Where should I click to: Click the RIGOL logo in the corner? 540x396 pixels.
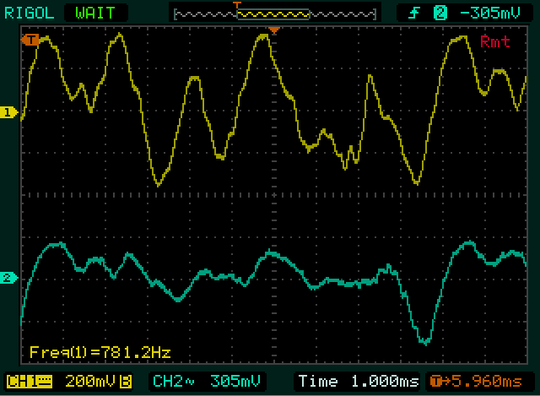(x=29, y=13)
